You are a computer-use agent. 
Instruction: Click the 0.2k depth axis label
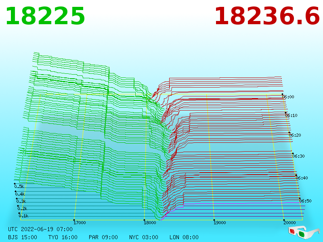(22, 209)
